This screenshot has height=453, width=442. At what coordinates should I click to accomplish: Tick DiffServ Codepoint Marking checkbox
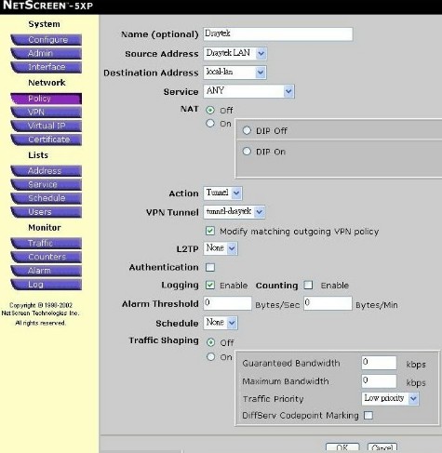[368, 415]
